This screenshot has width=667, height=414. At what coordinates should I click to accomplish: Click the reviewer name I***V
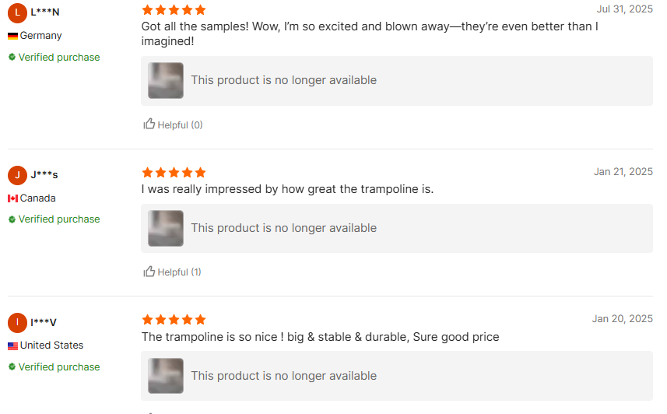[x=44, y=322]
